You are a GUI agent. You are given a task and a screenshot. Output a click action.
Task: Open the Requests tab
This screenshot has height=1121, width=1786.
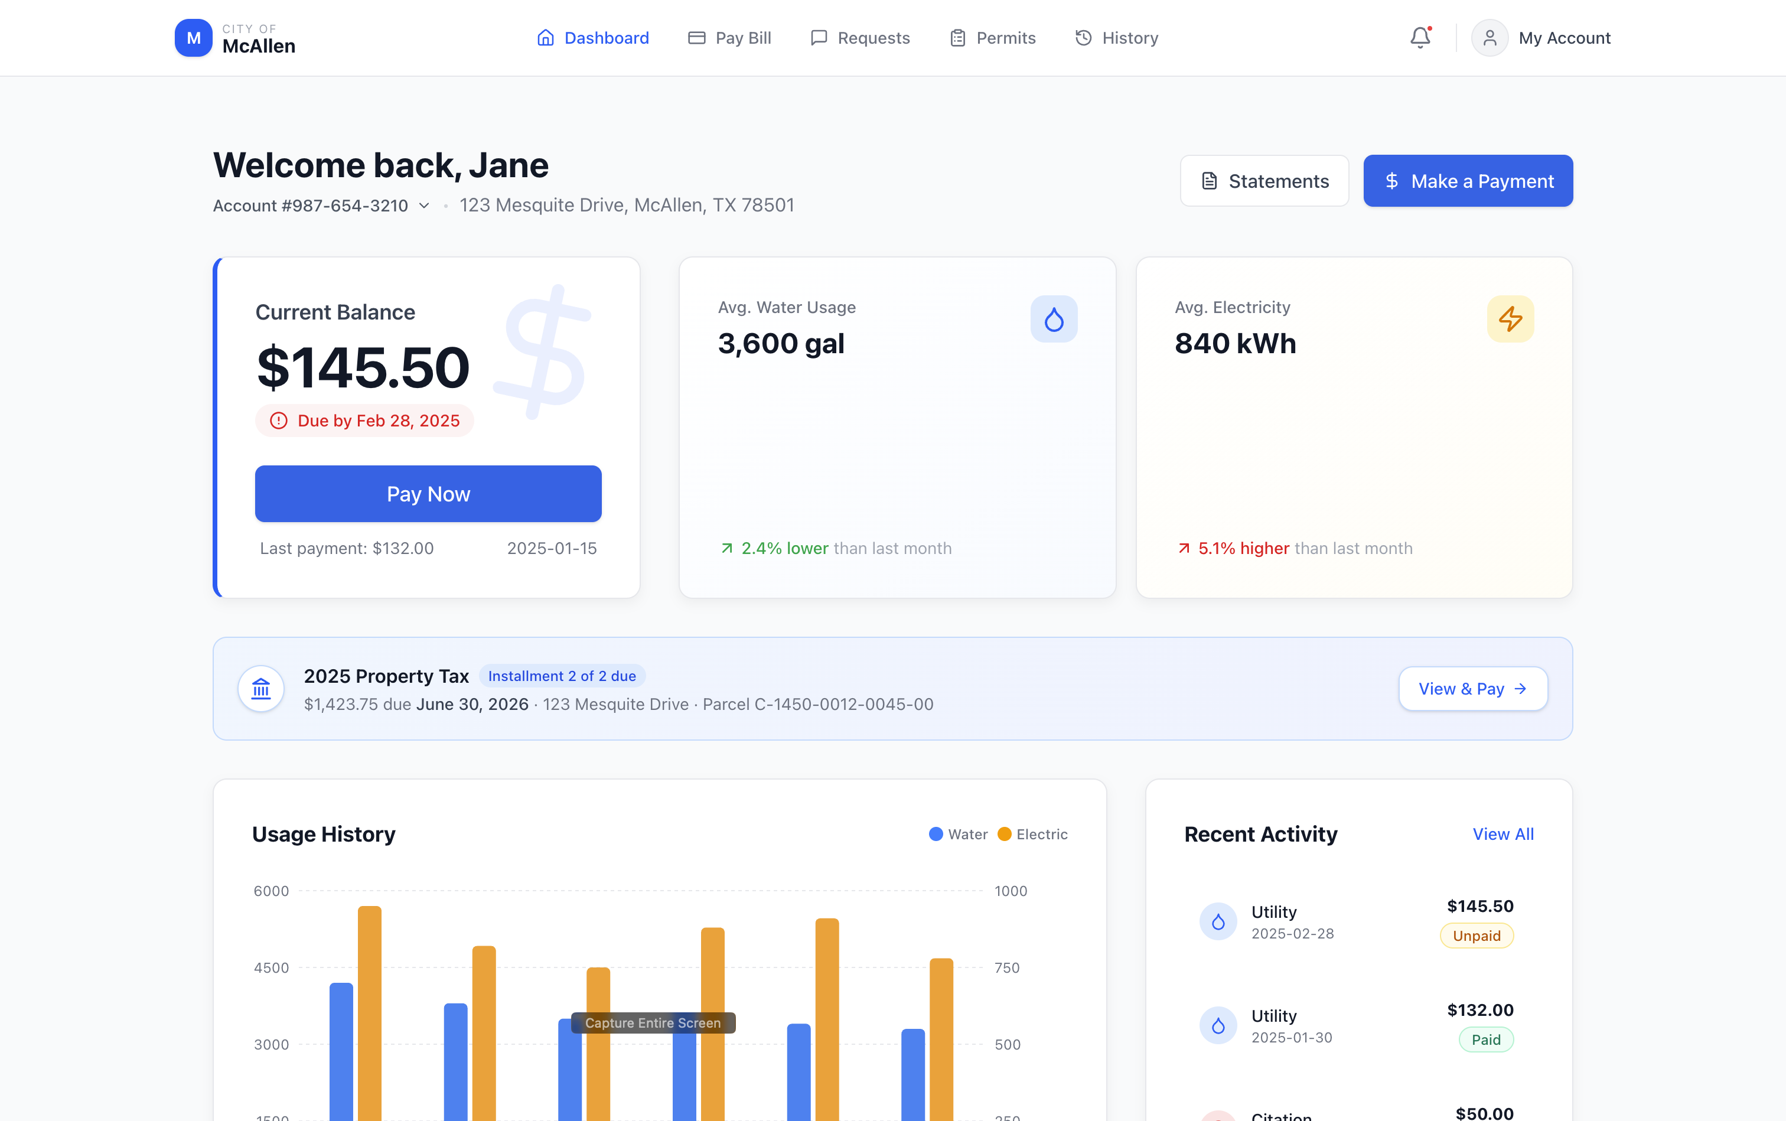(x=860, y=38)
